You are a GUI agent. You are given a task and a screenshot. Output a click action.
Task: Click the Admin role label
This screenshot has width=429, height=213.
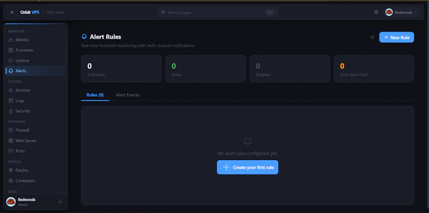[x=23, y=205]
